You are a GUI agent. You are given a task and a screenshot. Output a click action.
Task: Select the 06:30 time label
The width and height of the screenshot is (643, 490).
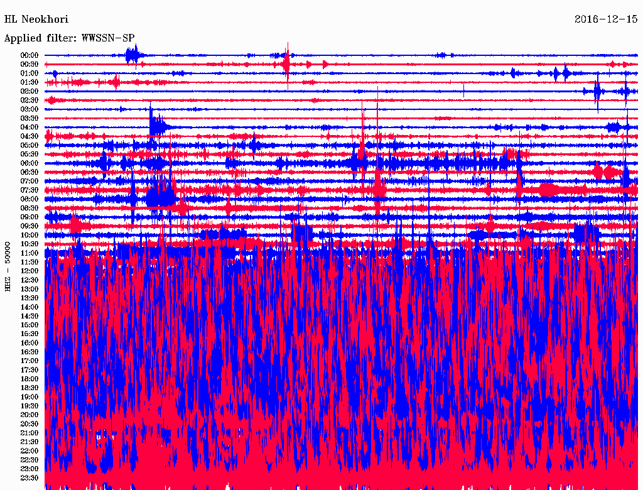tap(30, 172)
